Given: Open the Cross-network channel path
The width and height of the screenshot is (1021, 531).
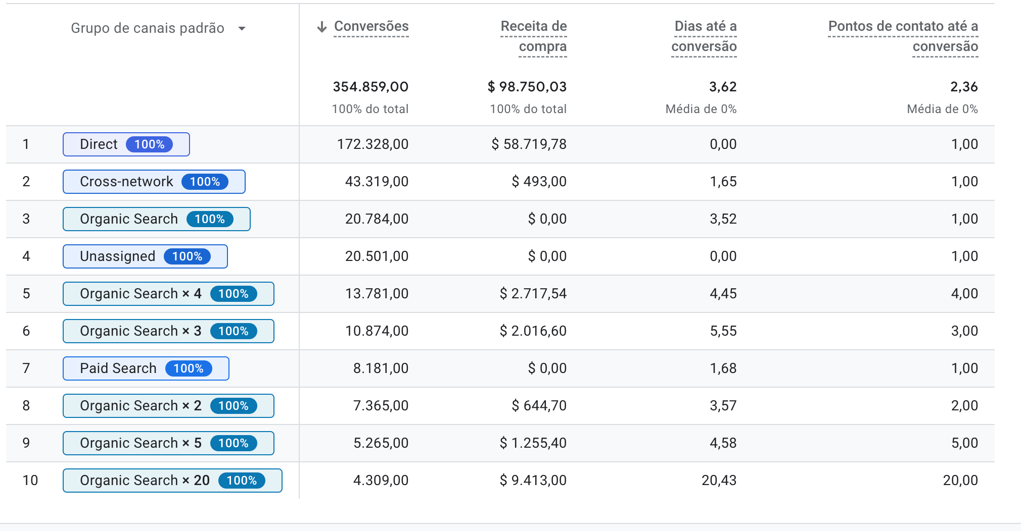Looking at the screenshot, I should coord(154,182).
